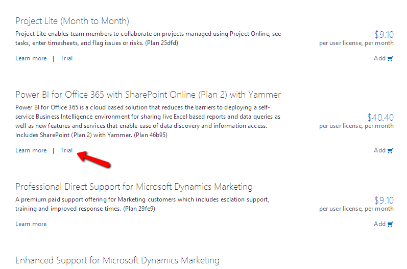
Task: Open Learn more for Power BI plan
Action: point(31,150)
